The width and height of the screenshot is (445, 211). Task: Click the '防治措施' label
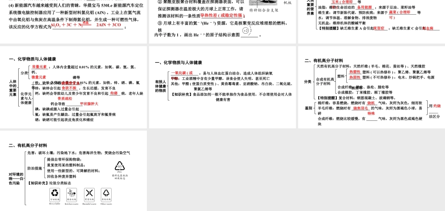coord(35,168)
